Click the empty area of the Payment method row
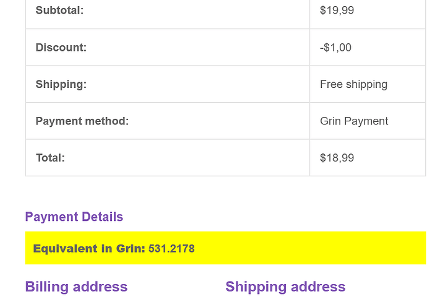The width and height of the screenshot is (427, 302). coord(218,121)
